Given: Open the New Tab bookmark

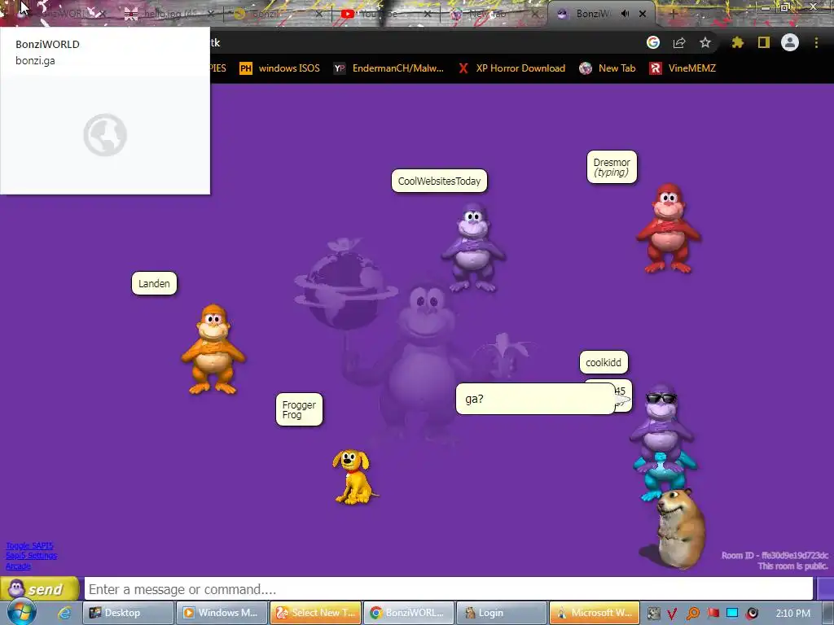Looking at the screenshot, I should pyautogui.click(x=608, y=68).
